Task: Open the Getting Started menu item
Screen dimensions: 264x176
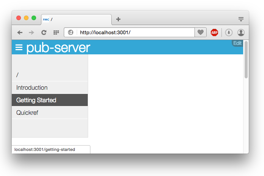Action: click(50, 100)
